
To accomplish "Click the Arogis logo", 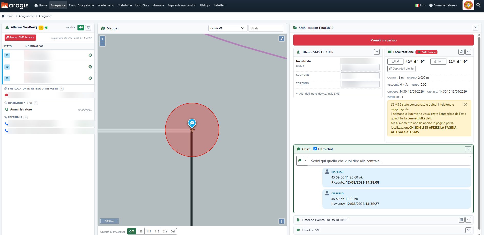I will pos(15,5).
